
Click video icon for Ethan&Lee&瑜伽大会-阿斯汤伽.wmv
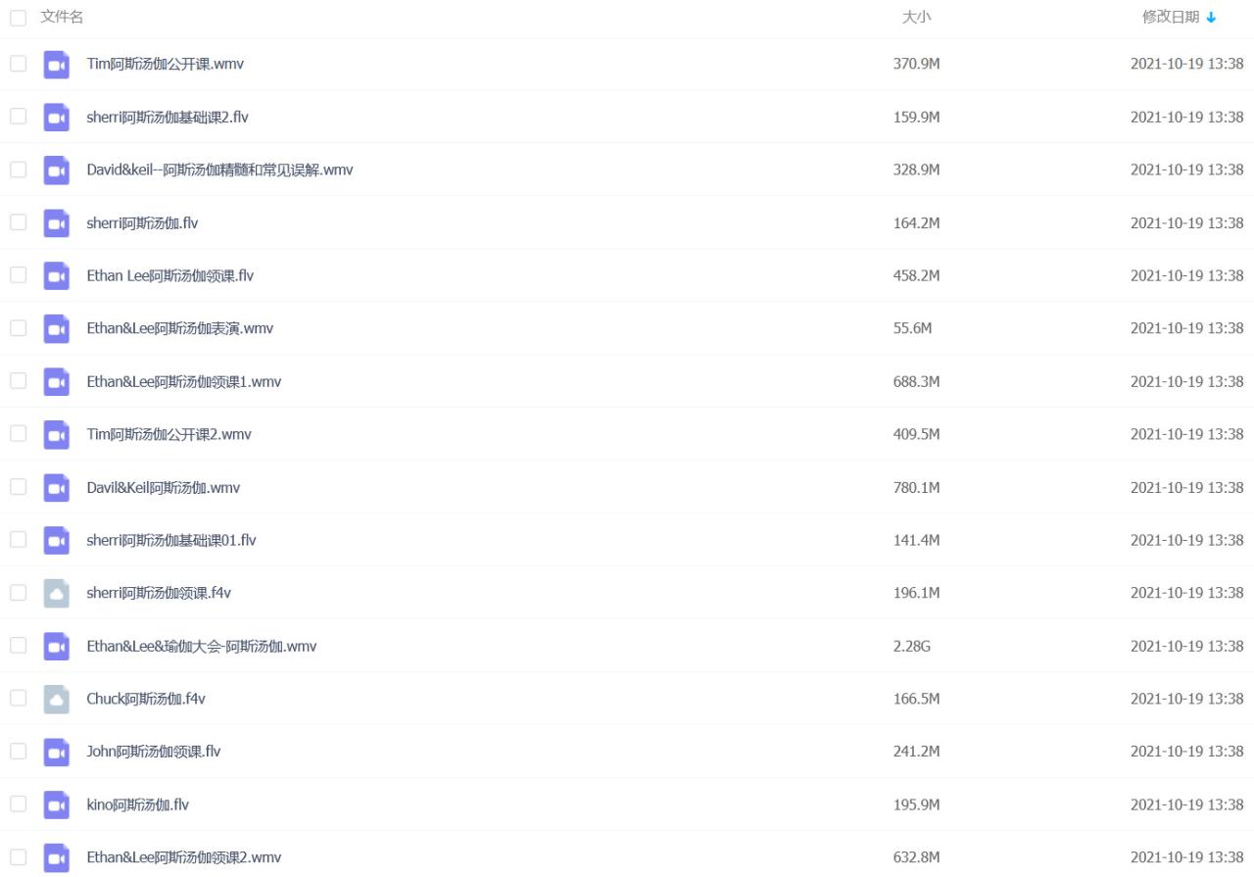coord(57,647)
